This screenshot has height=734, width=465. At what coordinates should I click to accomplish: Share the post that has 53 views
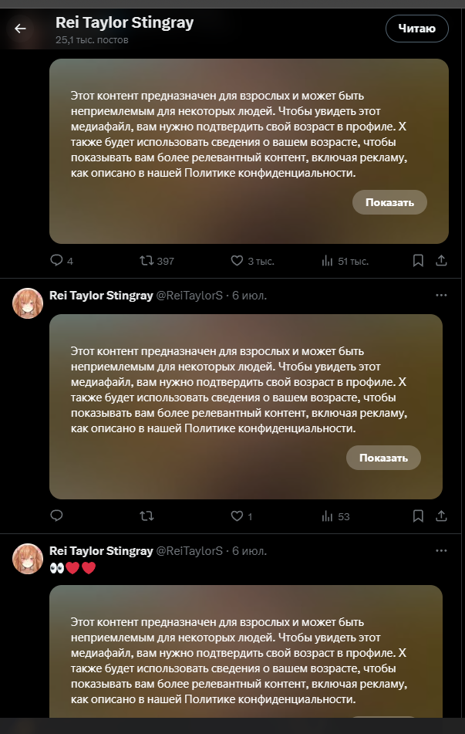(441, 516)
